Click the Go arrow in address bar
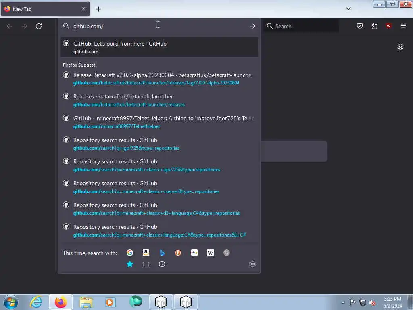413x310 pixels. pyautogui.click(x=252, y=26)
